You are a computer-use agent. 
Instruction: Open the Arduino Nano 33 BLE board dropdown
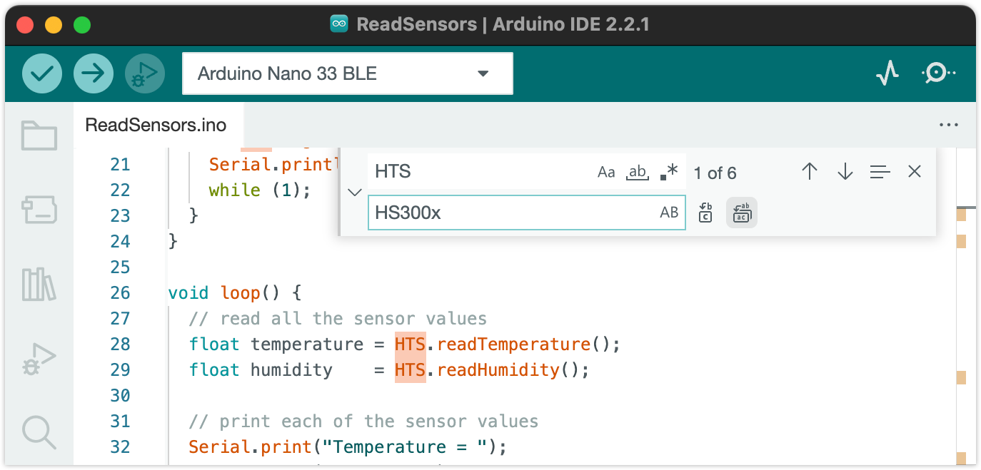(x=347, y=73)
